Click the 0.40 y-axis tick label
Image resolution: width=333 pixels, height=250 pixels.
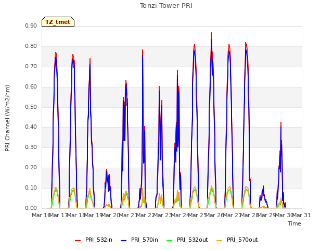(x=31, y=127)
